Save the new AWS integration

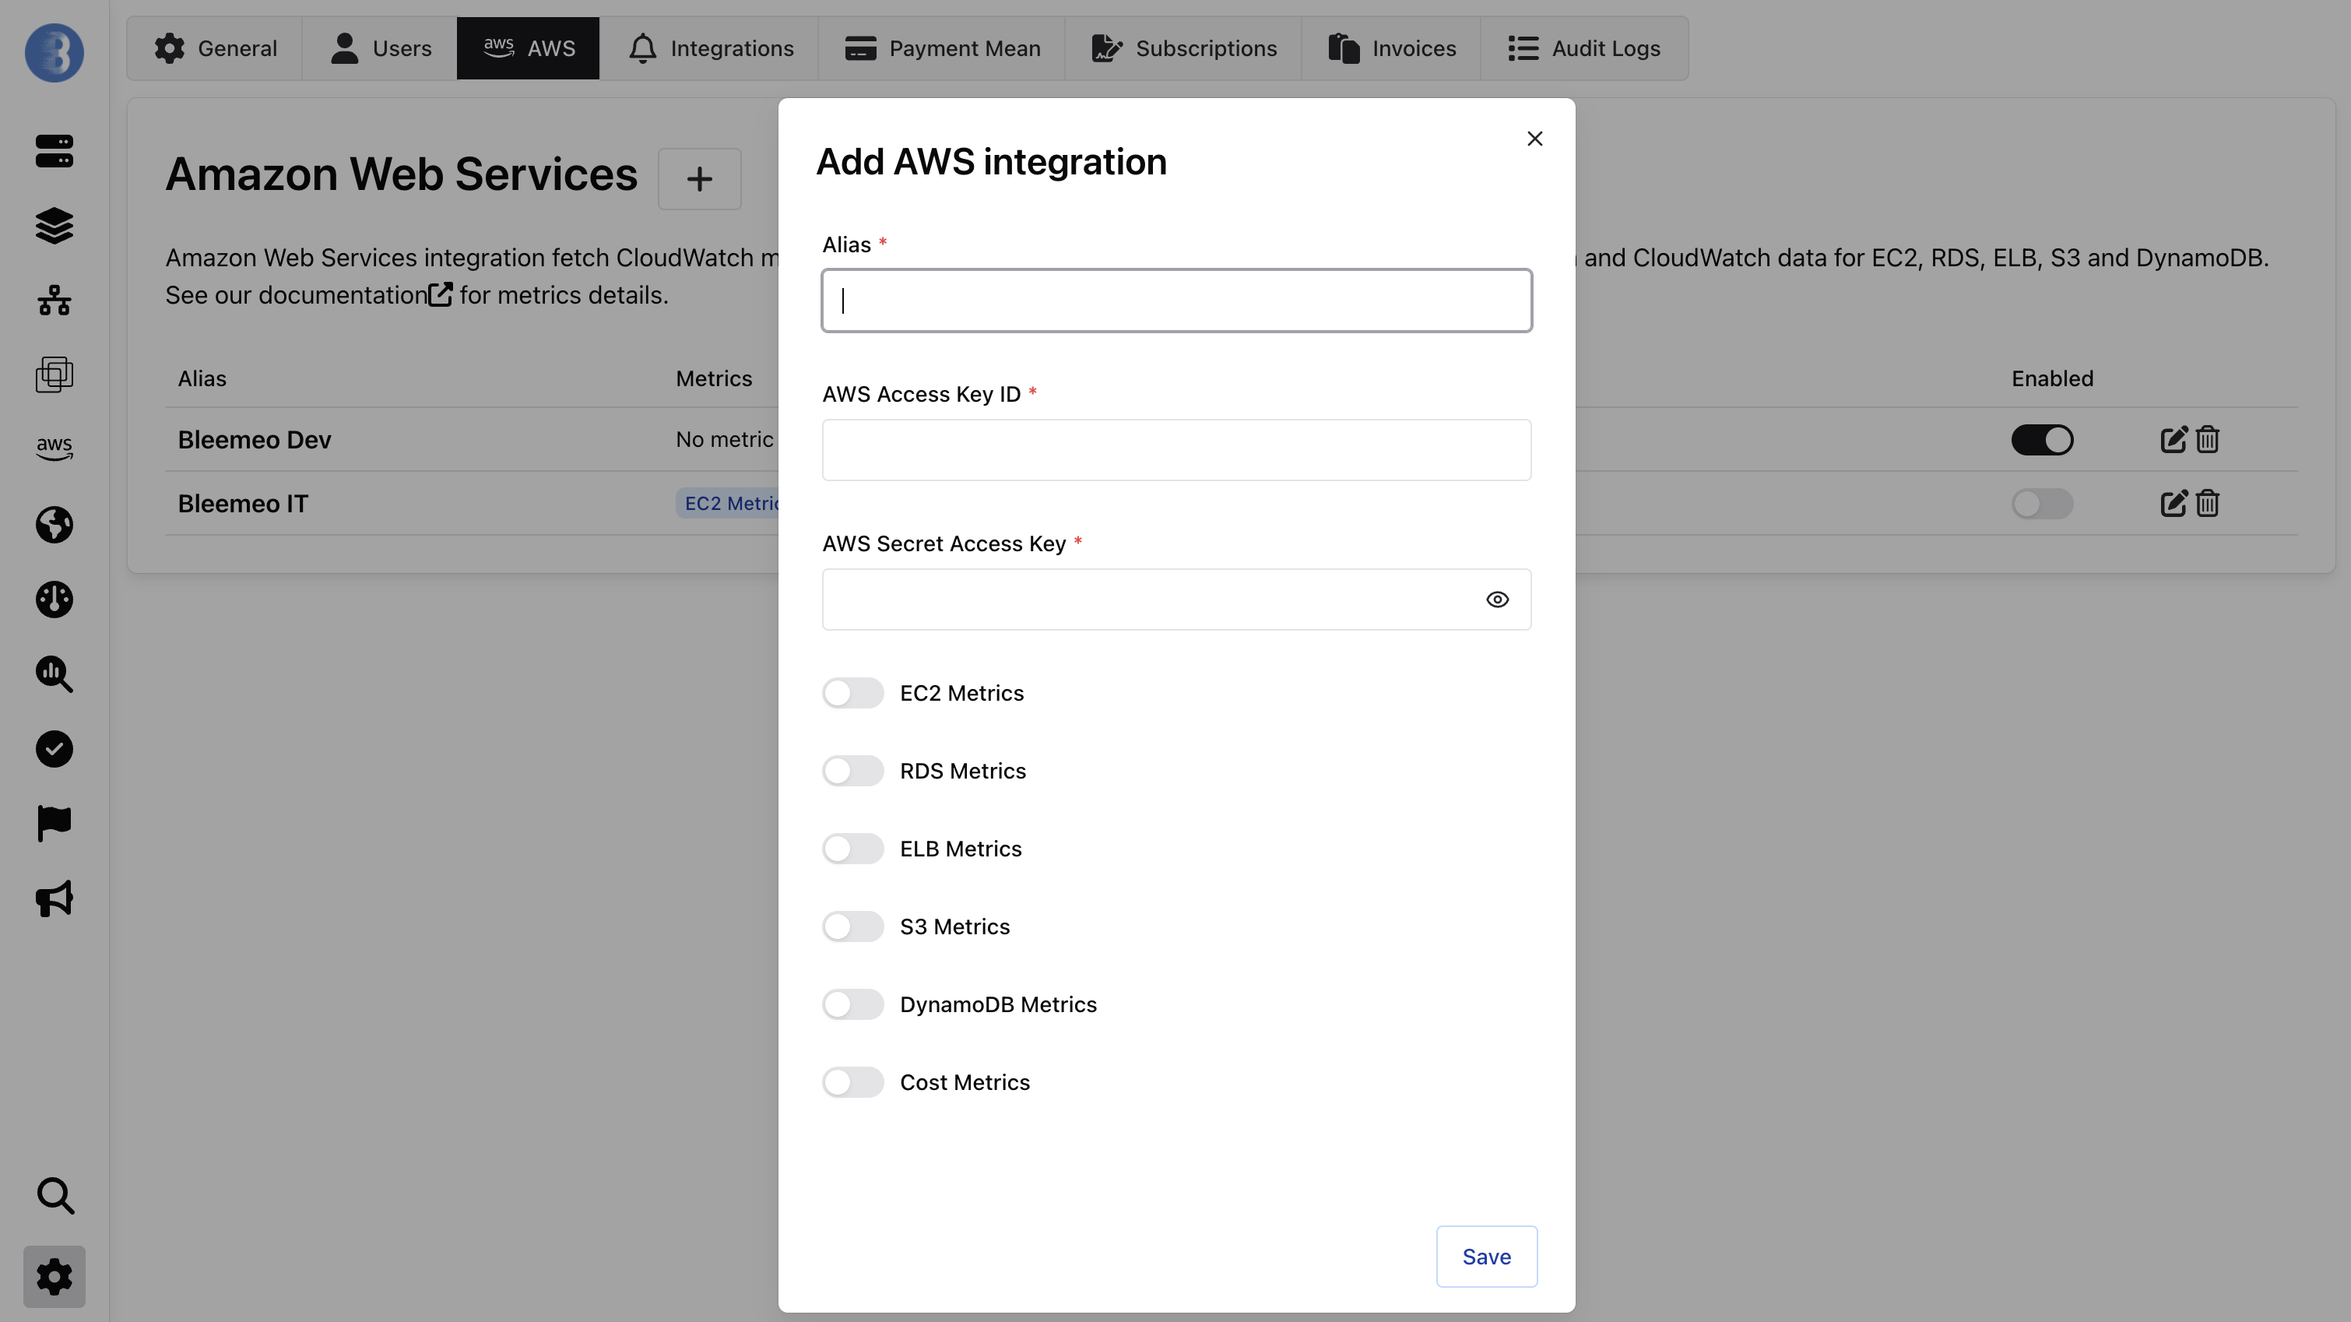pyautogui.click(x=1486, y=1257)
